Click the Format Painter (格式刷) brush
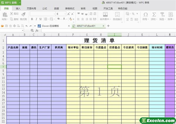This screenshot has height=124, width=176. click(23, 14)
